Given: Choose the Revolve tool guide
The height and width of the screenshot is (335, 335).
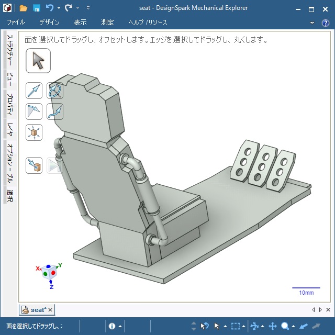Looking at the screenshot, I should point(55,91).
